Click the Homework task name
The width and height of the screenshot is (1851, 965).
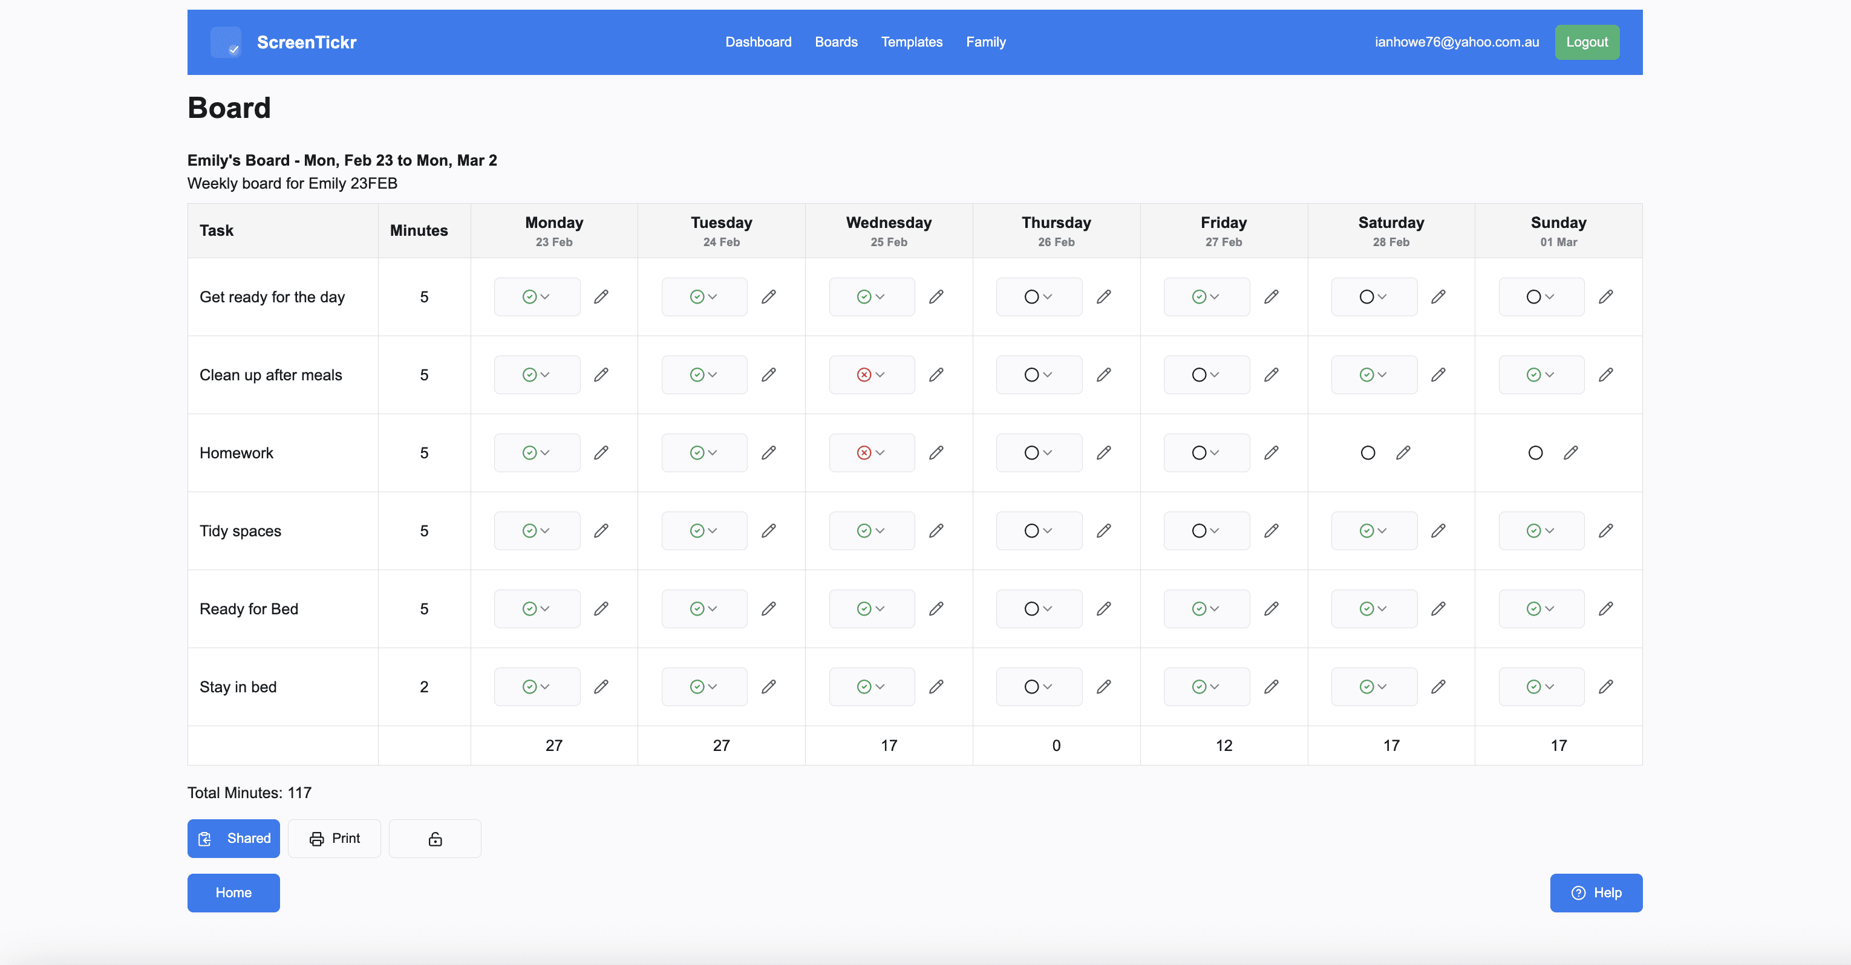click(x=237, y=453)
